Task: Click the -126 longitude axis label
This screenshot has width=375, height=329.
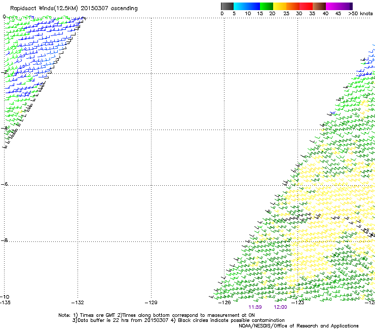Action: pos(224,303)
